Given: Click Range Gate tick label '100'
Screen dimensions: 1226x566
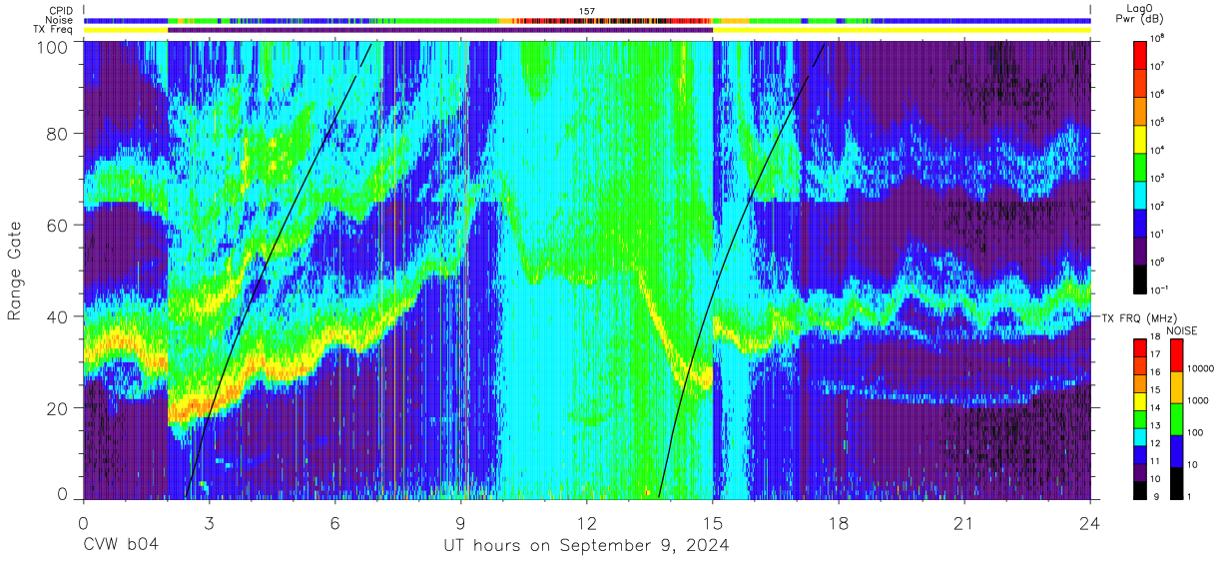Looking at the screenshot, I should point(53,48).
